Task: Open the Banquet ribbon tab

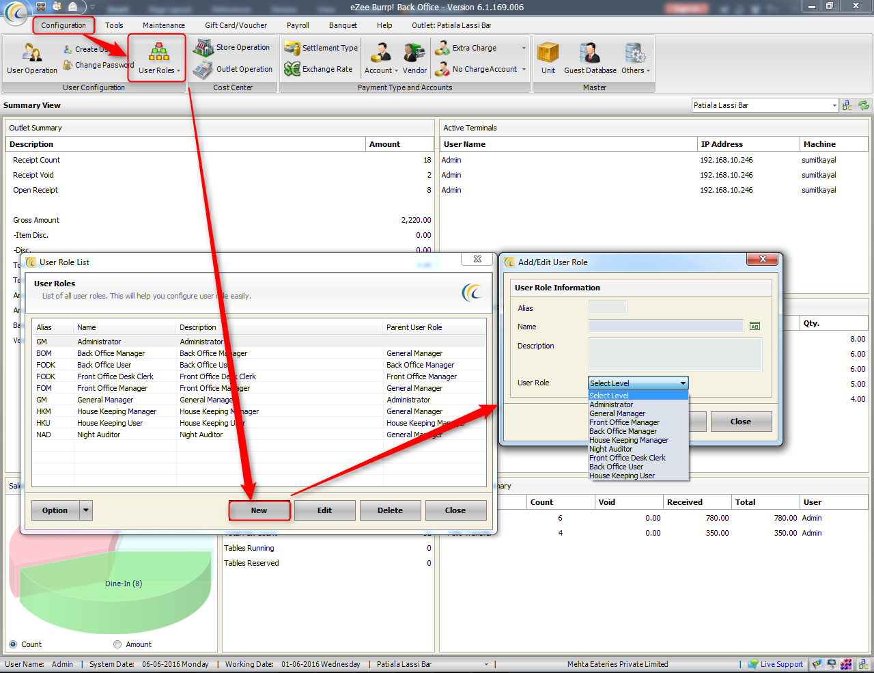Action: [x=343, y=25]
